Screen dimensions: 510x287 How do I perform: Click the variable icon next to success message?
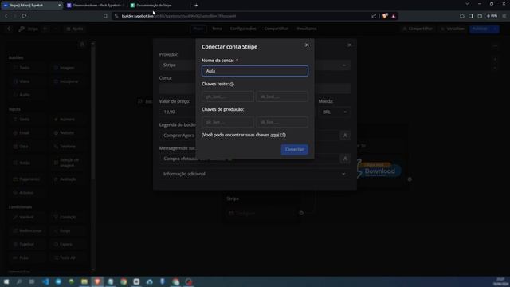pos(345,159)
